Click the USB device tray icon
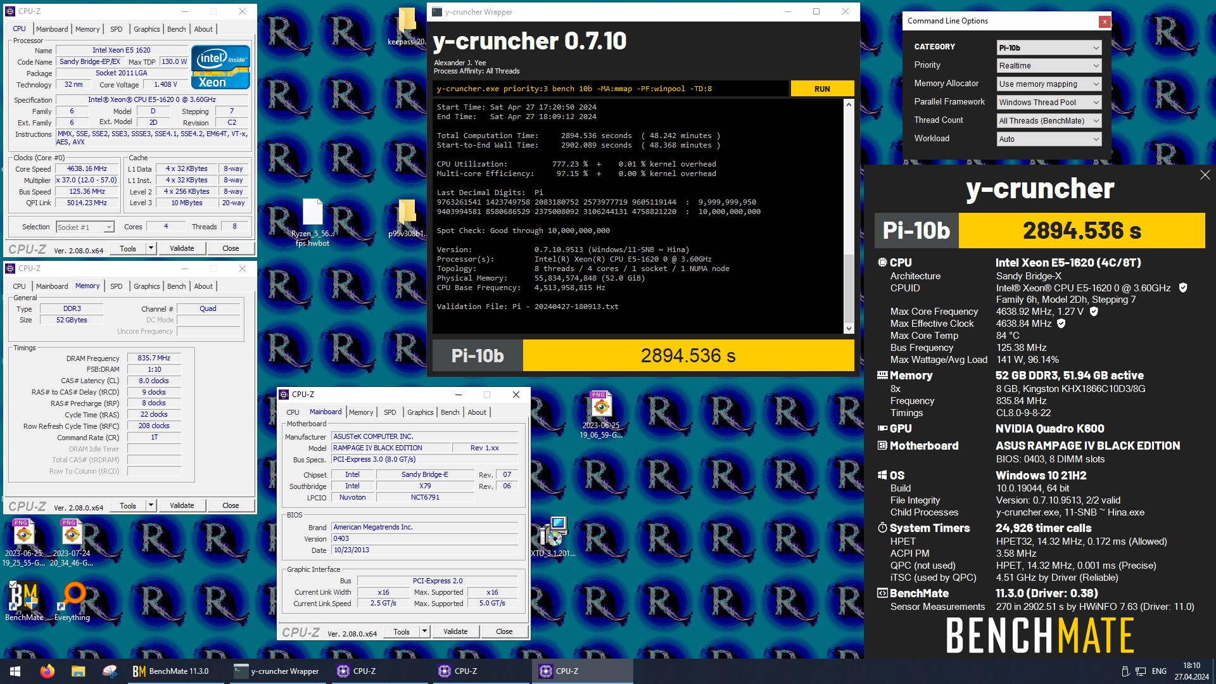This screenshot has width=1216, height=684. 1125,671
